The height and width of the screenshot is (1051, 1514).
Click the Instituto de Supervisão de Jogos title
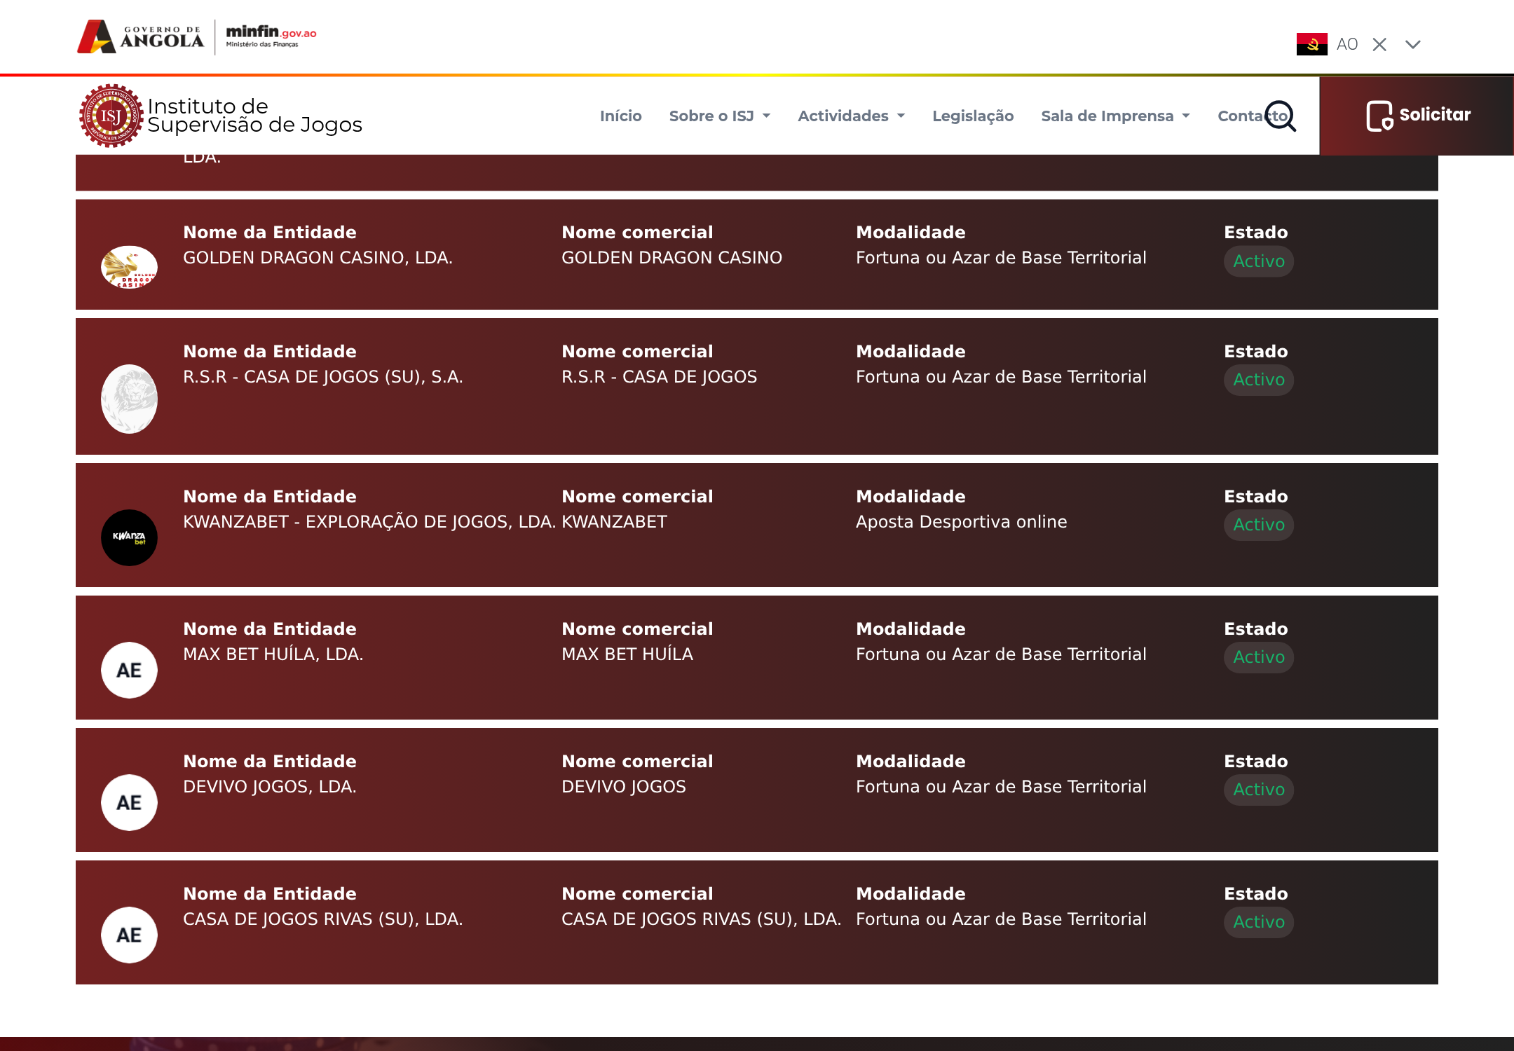[254, 116]
